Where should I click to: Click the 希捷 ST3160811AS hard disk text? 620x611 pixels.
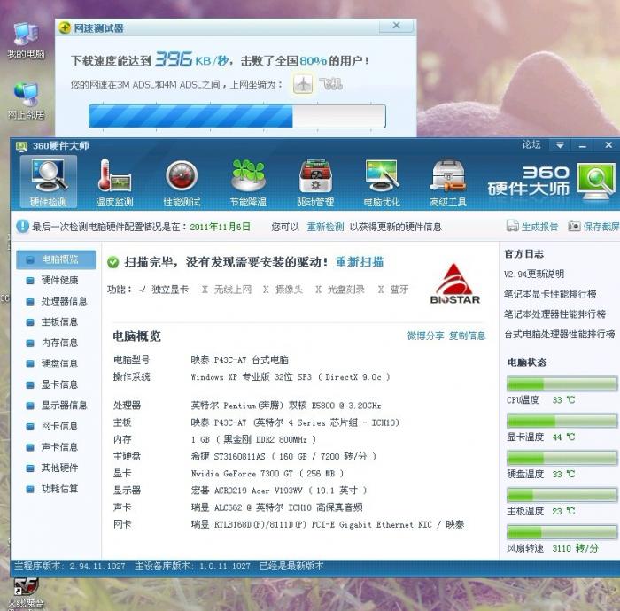point(283,456)
